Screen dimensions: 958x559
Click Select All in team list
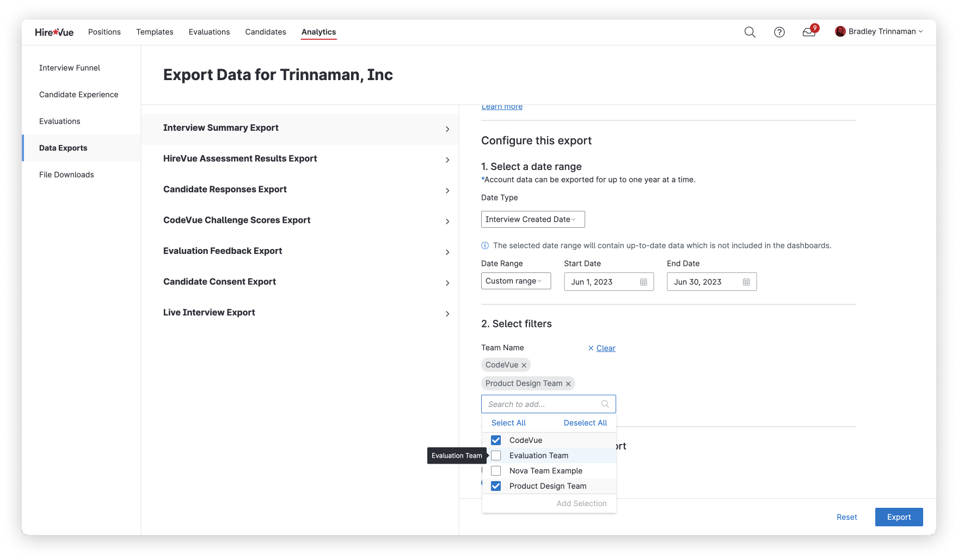[x=508, y=423]
